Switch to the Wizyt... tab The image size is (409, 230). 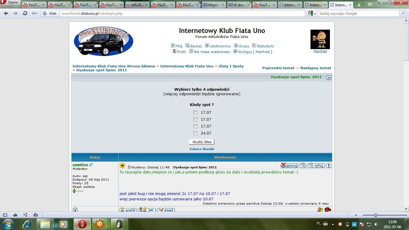tap(214, 5)
